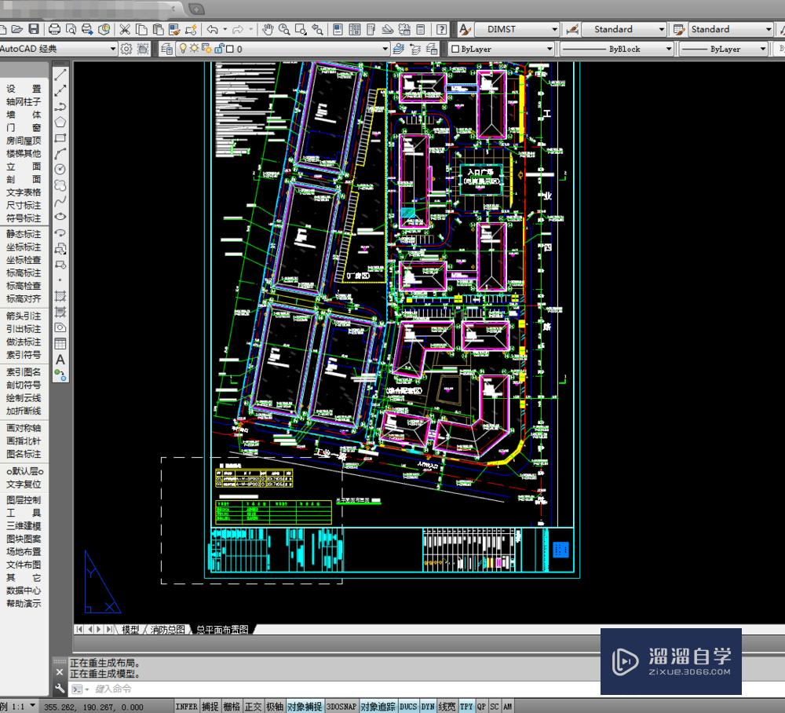
Task: Open the Save icon in the toolbar
Action: 33,29
